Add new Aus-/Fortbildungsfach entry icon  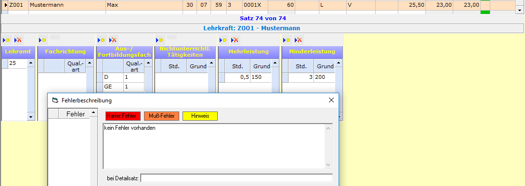[x=102, y=40]
